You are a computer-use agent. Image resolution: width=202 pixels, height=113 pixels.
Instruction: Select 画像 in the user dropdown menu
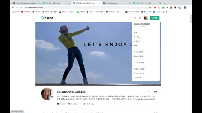[x=135, y=46]
